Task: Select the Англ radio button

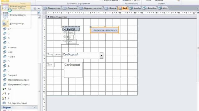Action: pyautogui.click(x=65, y=33)
